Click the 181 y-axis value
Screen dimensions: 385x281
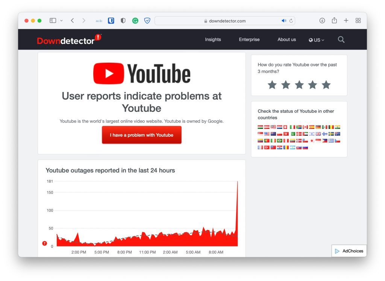(x=50, y=181)
